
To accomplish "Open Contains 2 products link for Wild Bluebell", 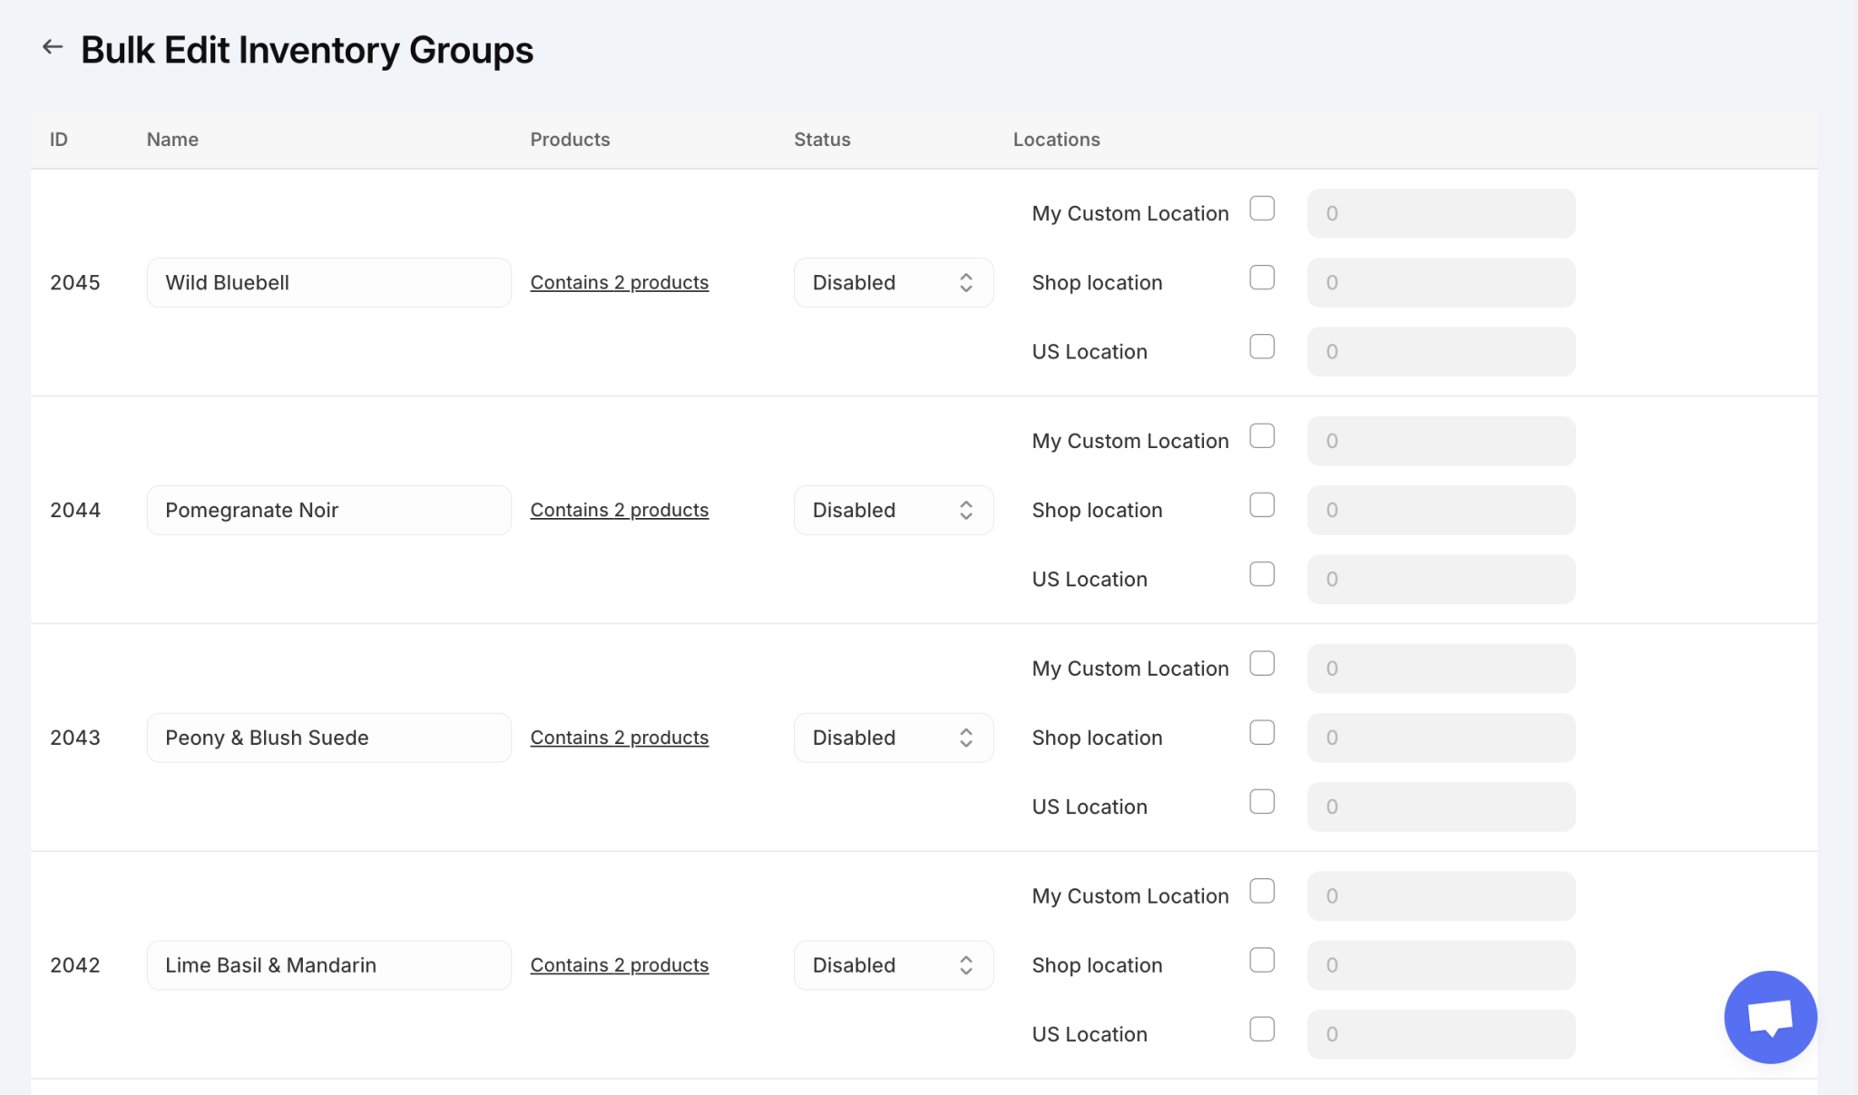I will pos(620,283).
